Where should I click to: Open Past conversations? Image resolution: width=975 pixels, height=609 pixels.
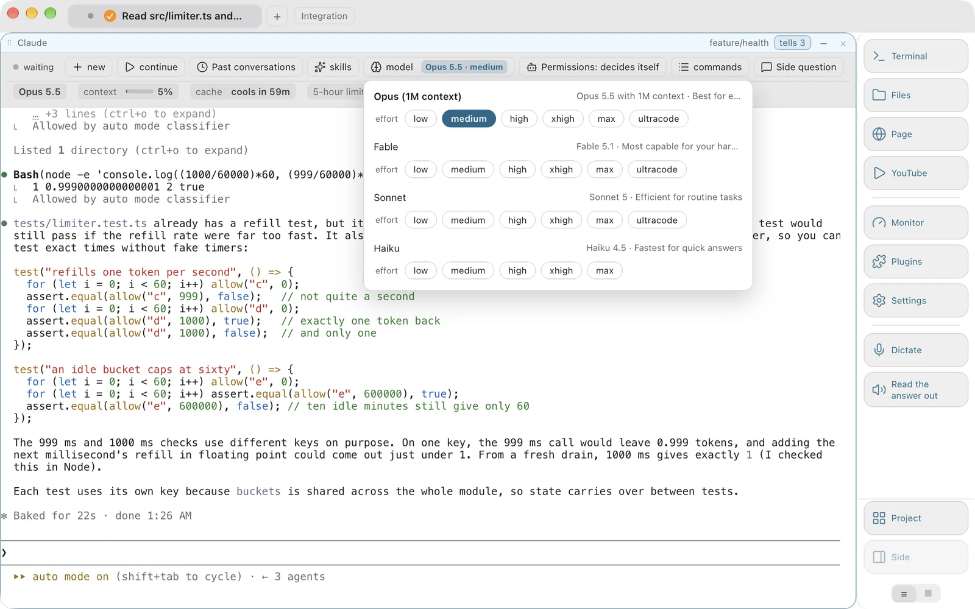point(246,67)
